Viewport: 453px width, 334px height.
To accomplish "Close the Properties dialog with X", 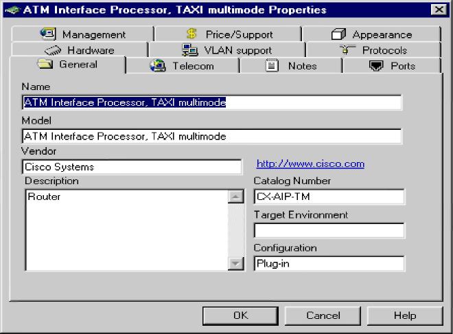I will (439, 10).
